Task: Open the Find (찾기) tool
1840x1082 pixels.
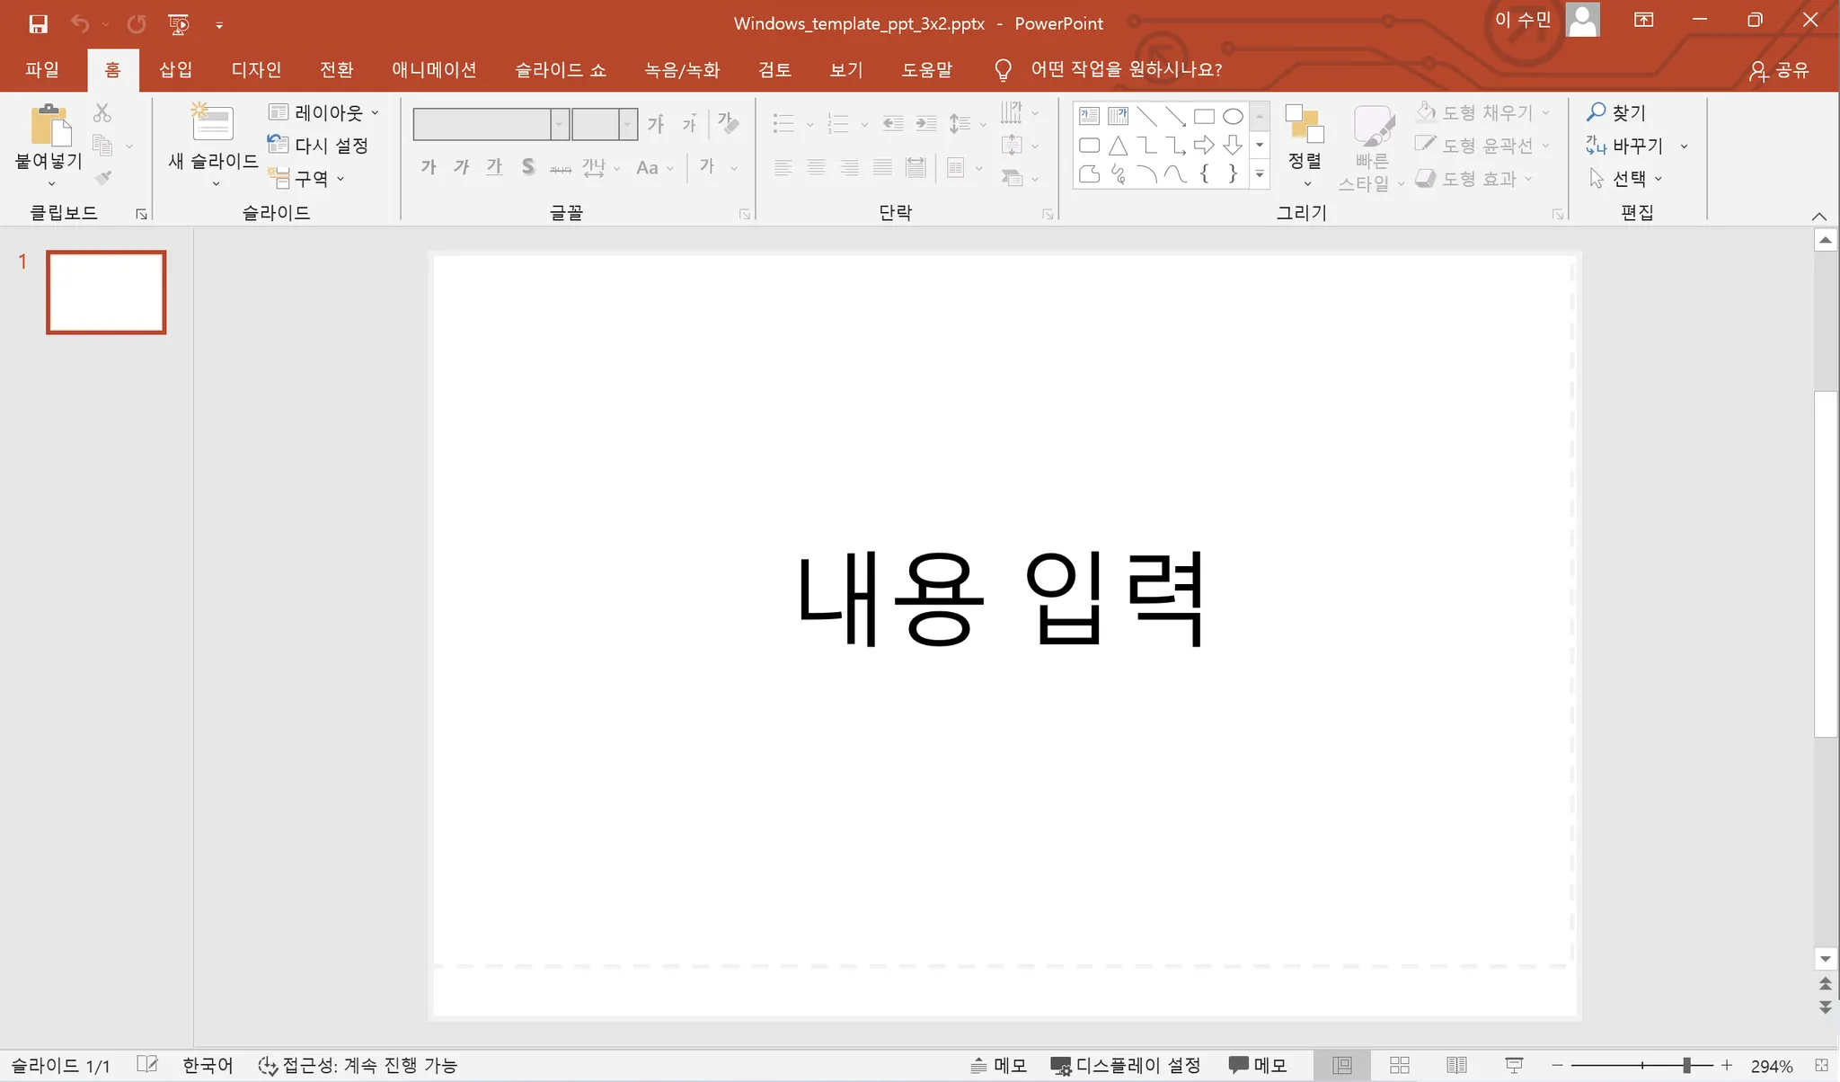Action: coord(1616,112)
